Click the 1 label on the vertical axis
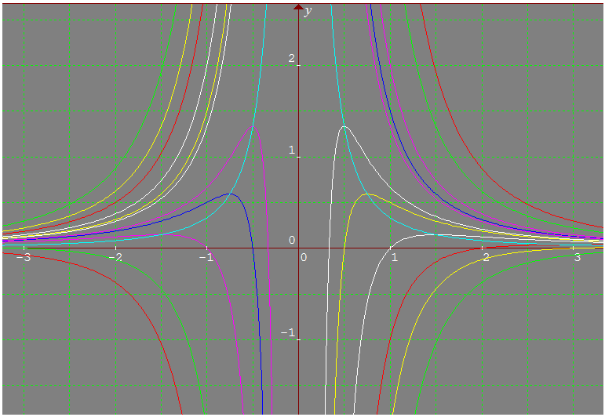 click(292, 150)
